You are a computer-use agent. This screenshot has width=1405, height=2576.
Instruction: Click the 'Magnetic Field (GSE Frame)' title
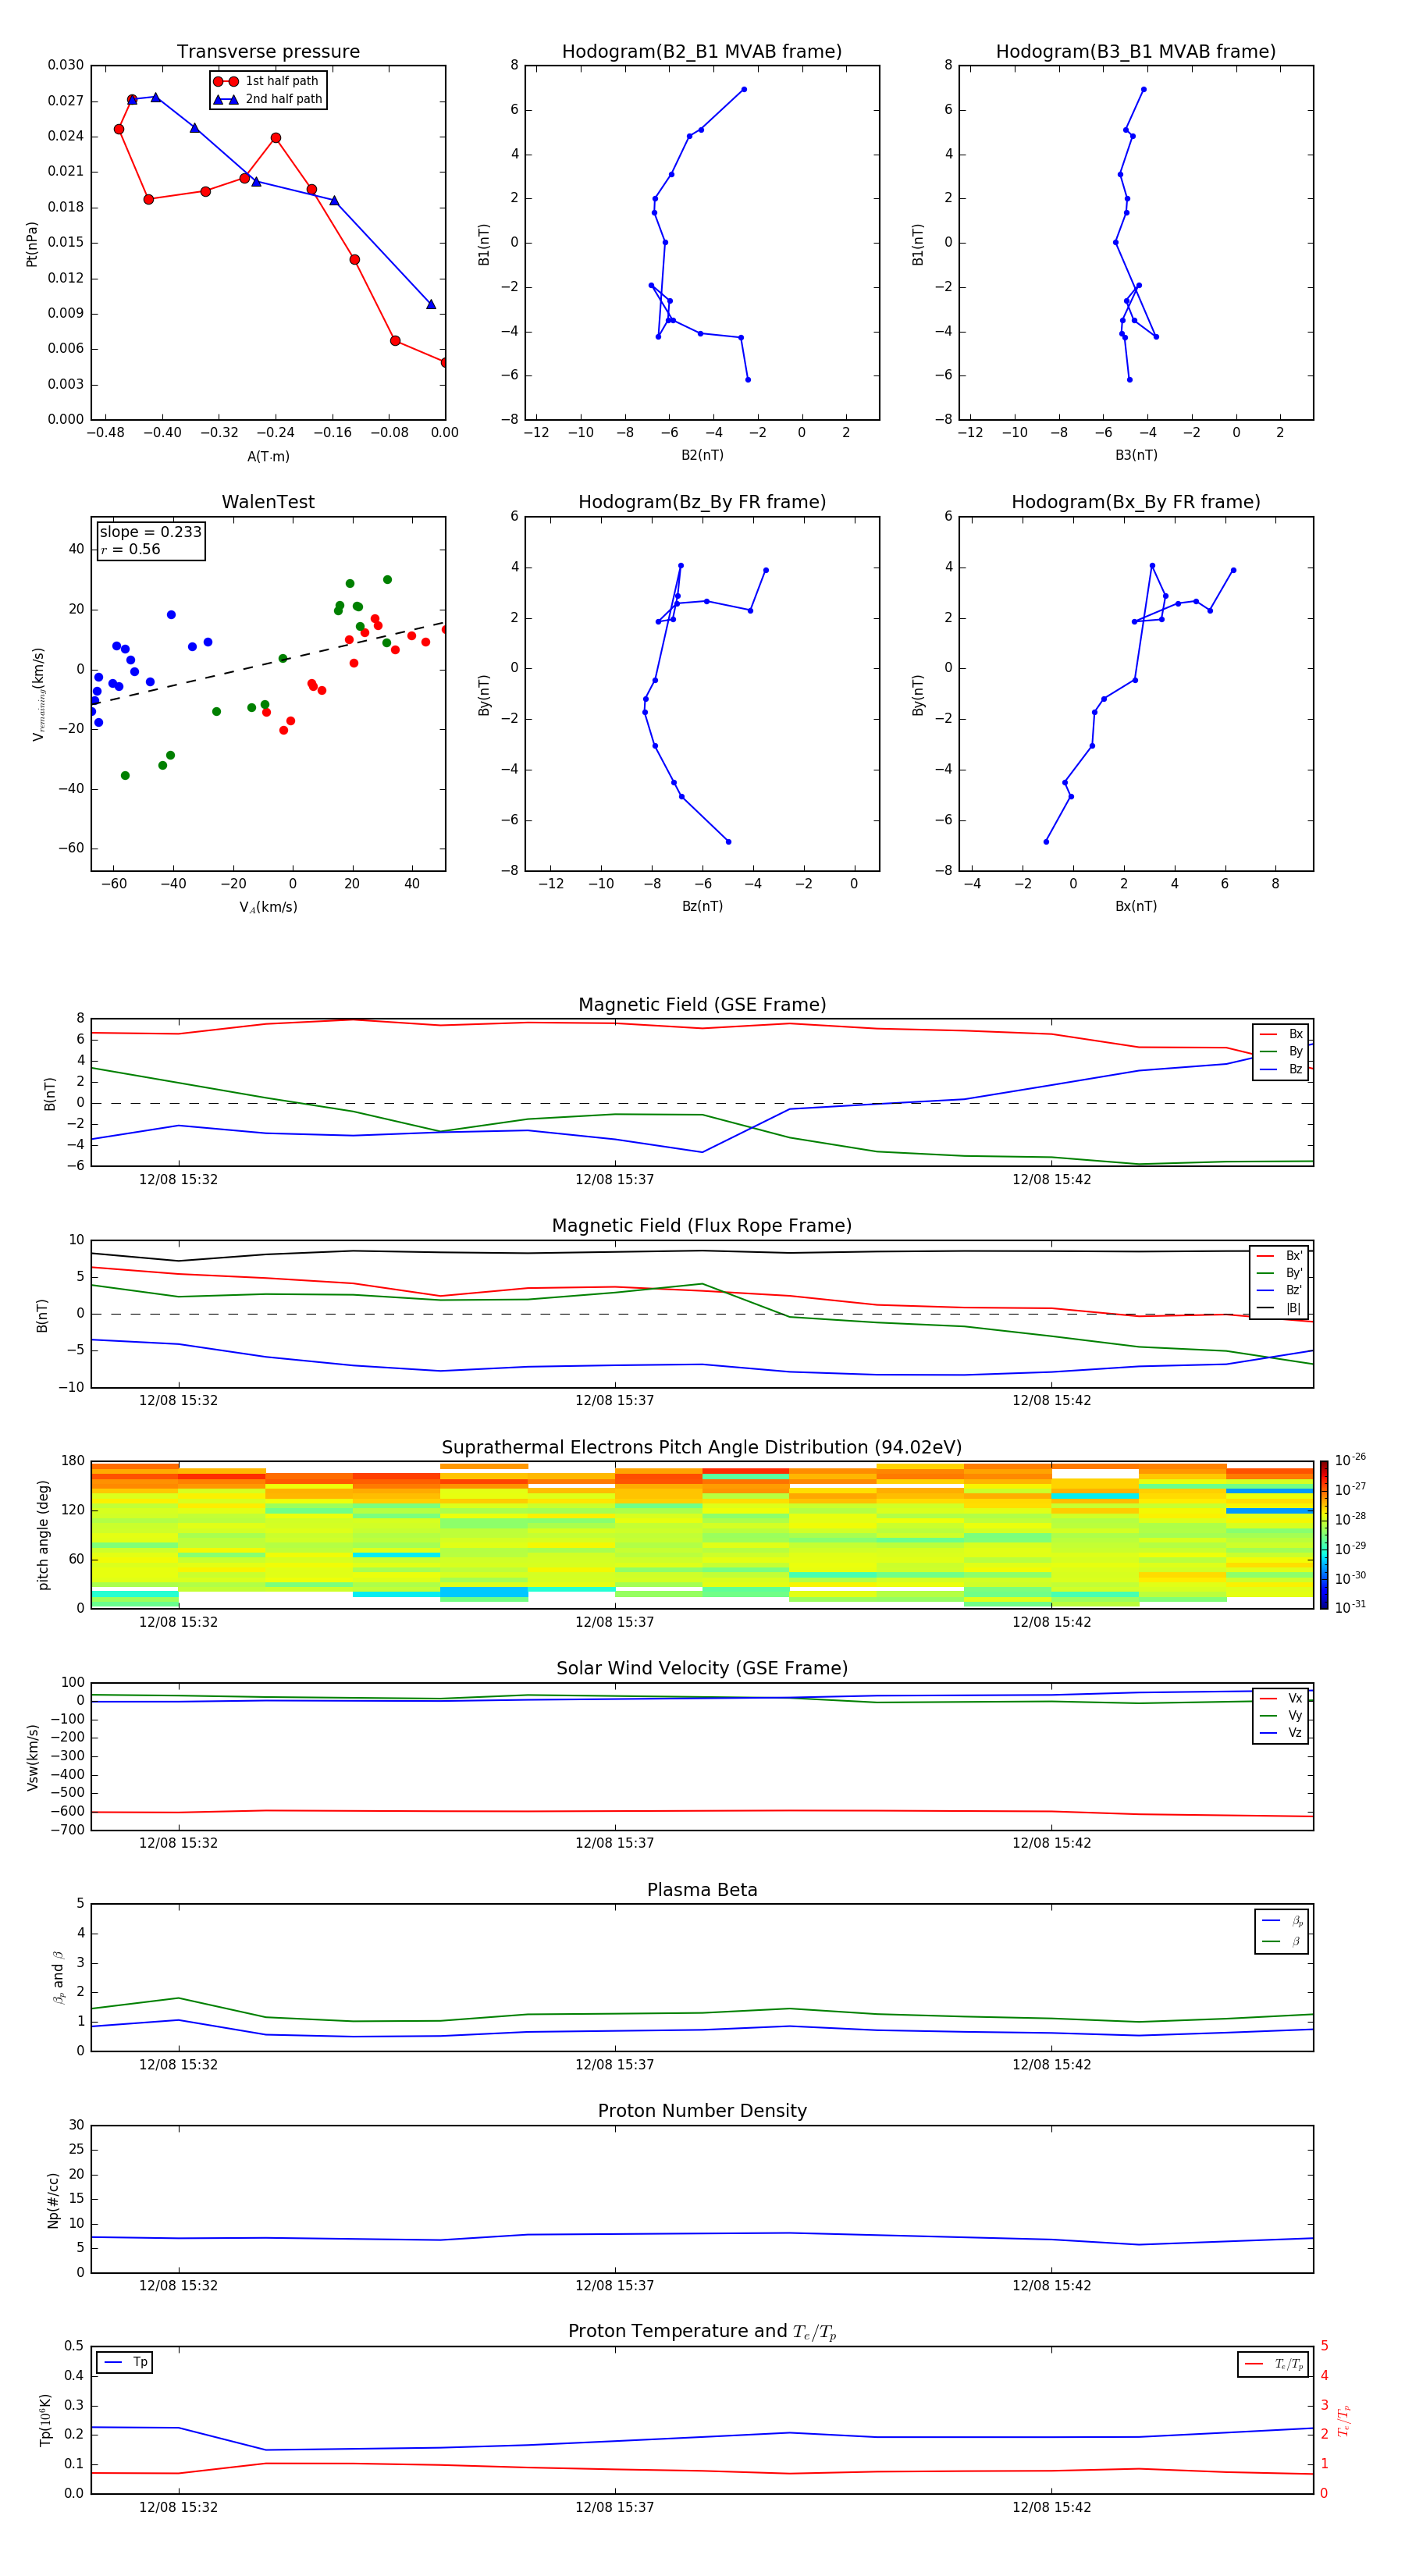[702, 1005]
